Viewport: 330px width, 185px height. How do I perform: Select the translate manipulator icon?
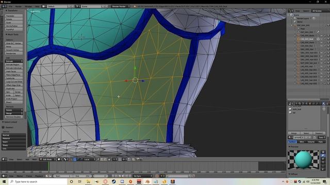(x=74, y=159)
